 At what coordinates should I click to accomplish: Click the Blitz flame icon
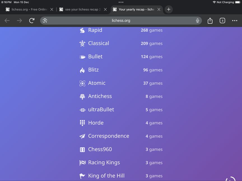coord(82,70)
